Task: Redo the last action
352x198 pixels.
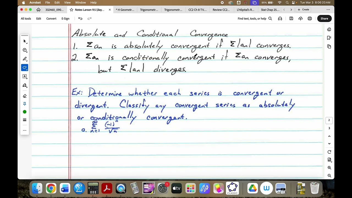Action: 89,18
